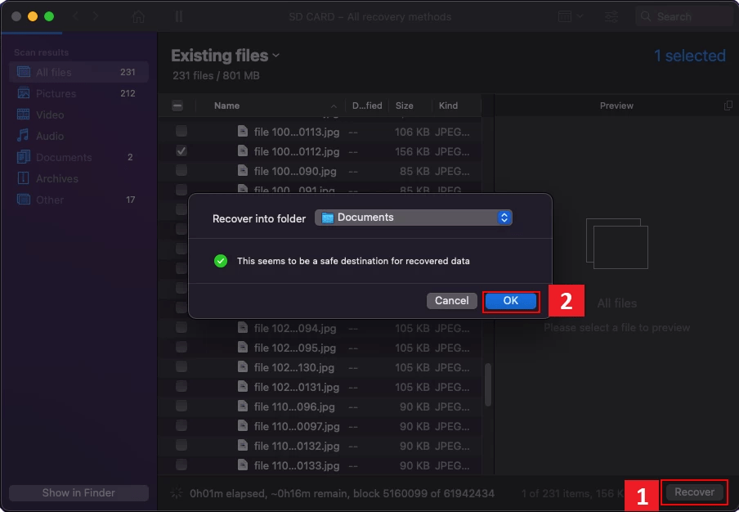
Task: Click the Video film icon
Action: (24, 114)
